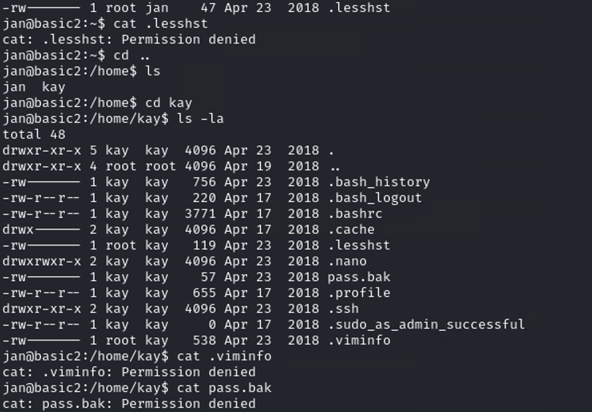Click the .ssh directory name

coord(343,309)
